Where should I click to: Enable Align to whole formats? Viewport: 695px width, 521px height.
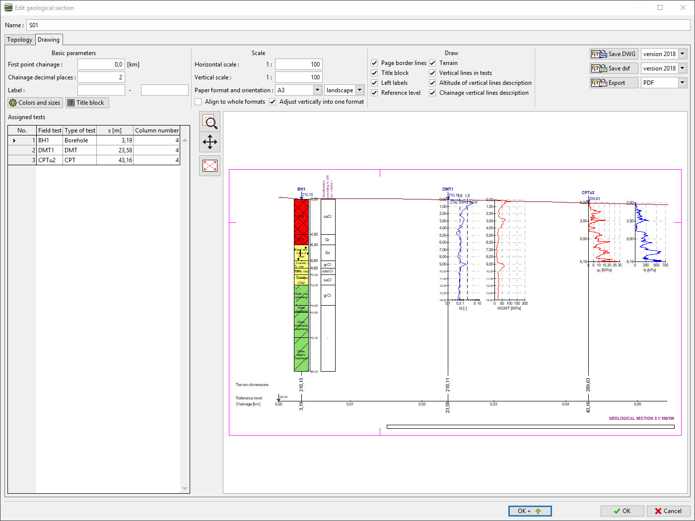click(199, 102)
